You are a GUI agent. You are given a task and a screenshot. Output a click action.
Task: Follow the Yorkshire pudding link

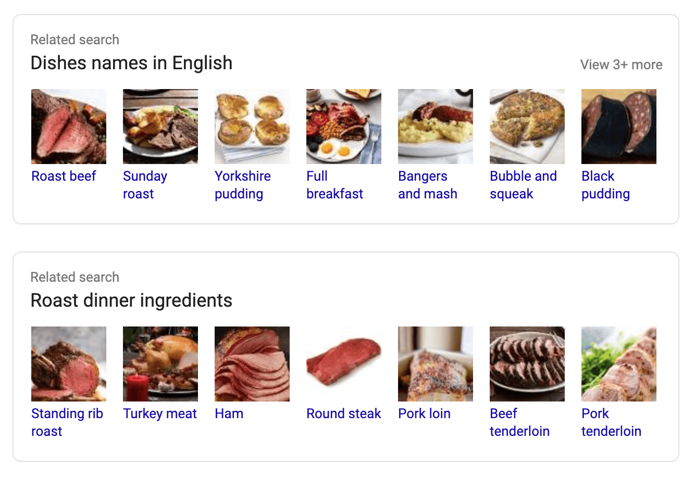click(242, 185)
